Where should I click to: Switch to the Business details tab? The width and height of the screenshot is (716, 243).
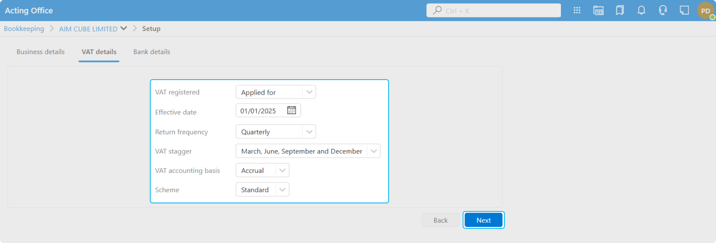click(41, 52)
